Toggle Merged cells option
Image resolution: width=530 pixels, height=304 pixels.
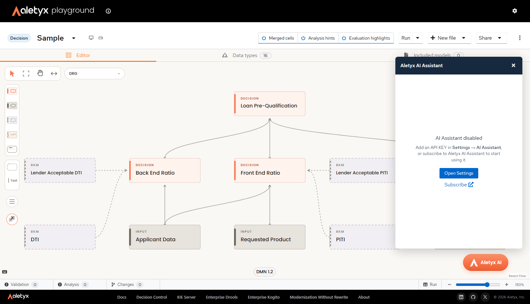point(278,38)
